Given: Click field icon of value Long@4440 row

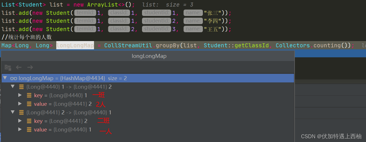Looking at the screenshot, I should [29, 129].
